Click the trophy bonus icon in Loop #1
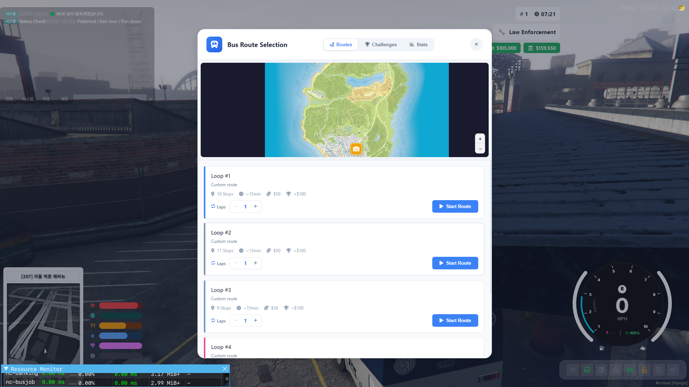The image size is (689, 387). (x=289, y=194)
